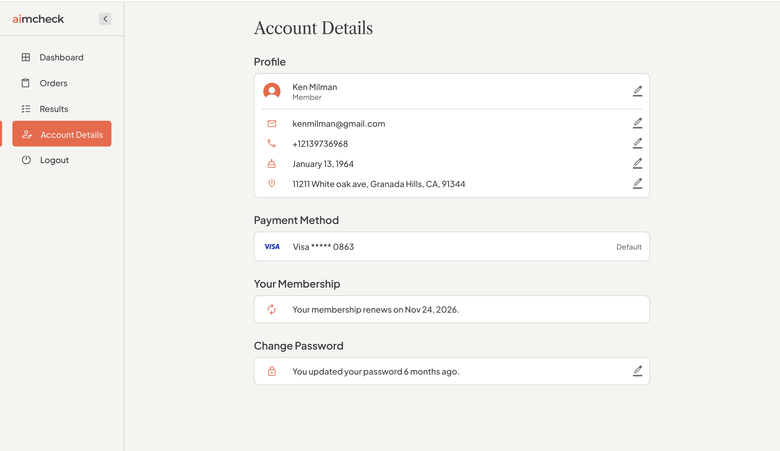This screenshot has height=451, width=780.
Task: Click the 'kenmilman@gmail.com' text
Action: 339,124
